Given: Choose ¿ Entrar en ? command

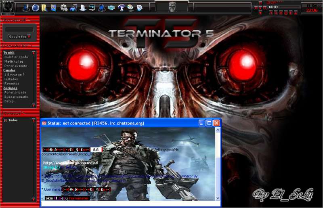Looking at the screenshot, I should tap(15, 75).
